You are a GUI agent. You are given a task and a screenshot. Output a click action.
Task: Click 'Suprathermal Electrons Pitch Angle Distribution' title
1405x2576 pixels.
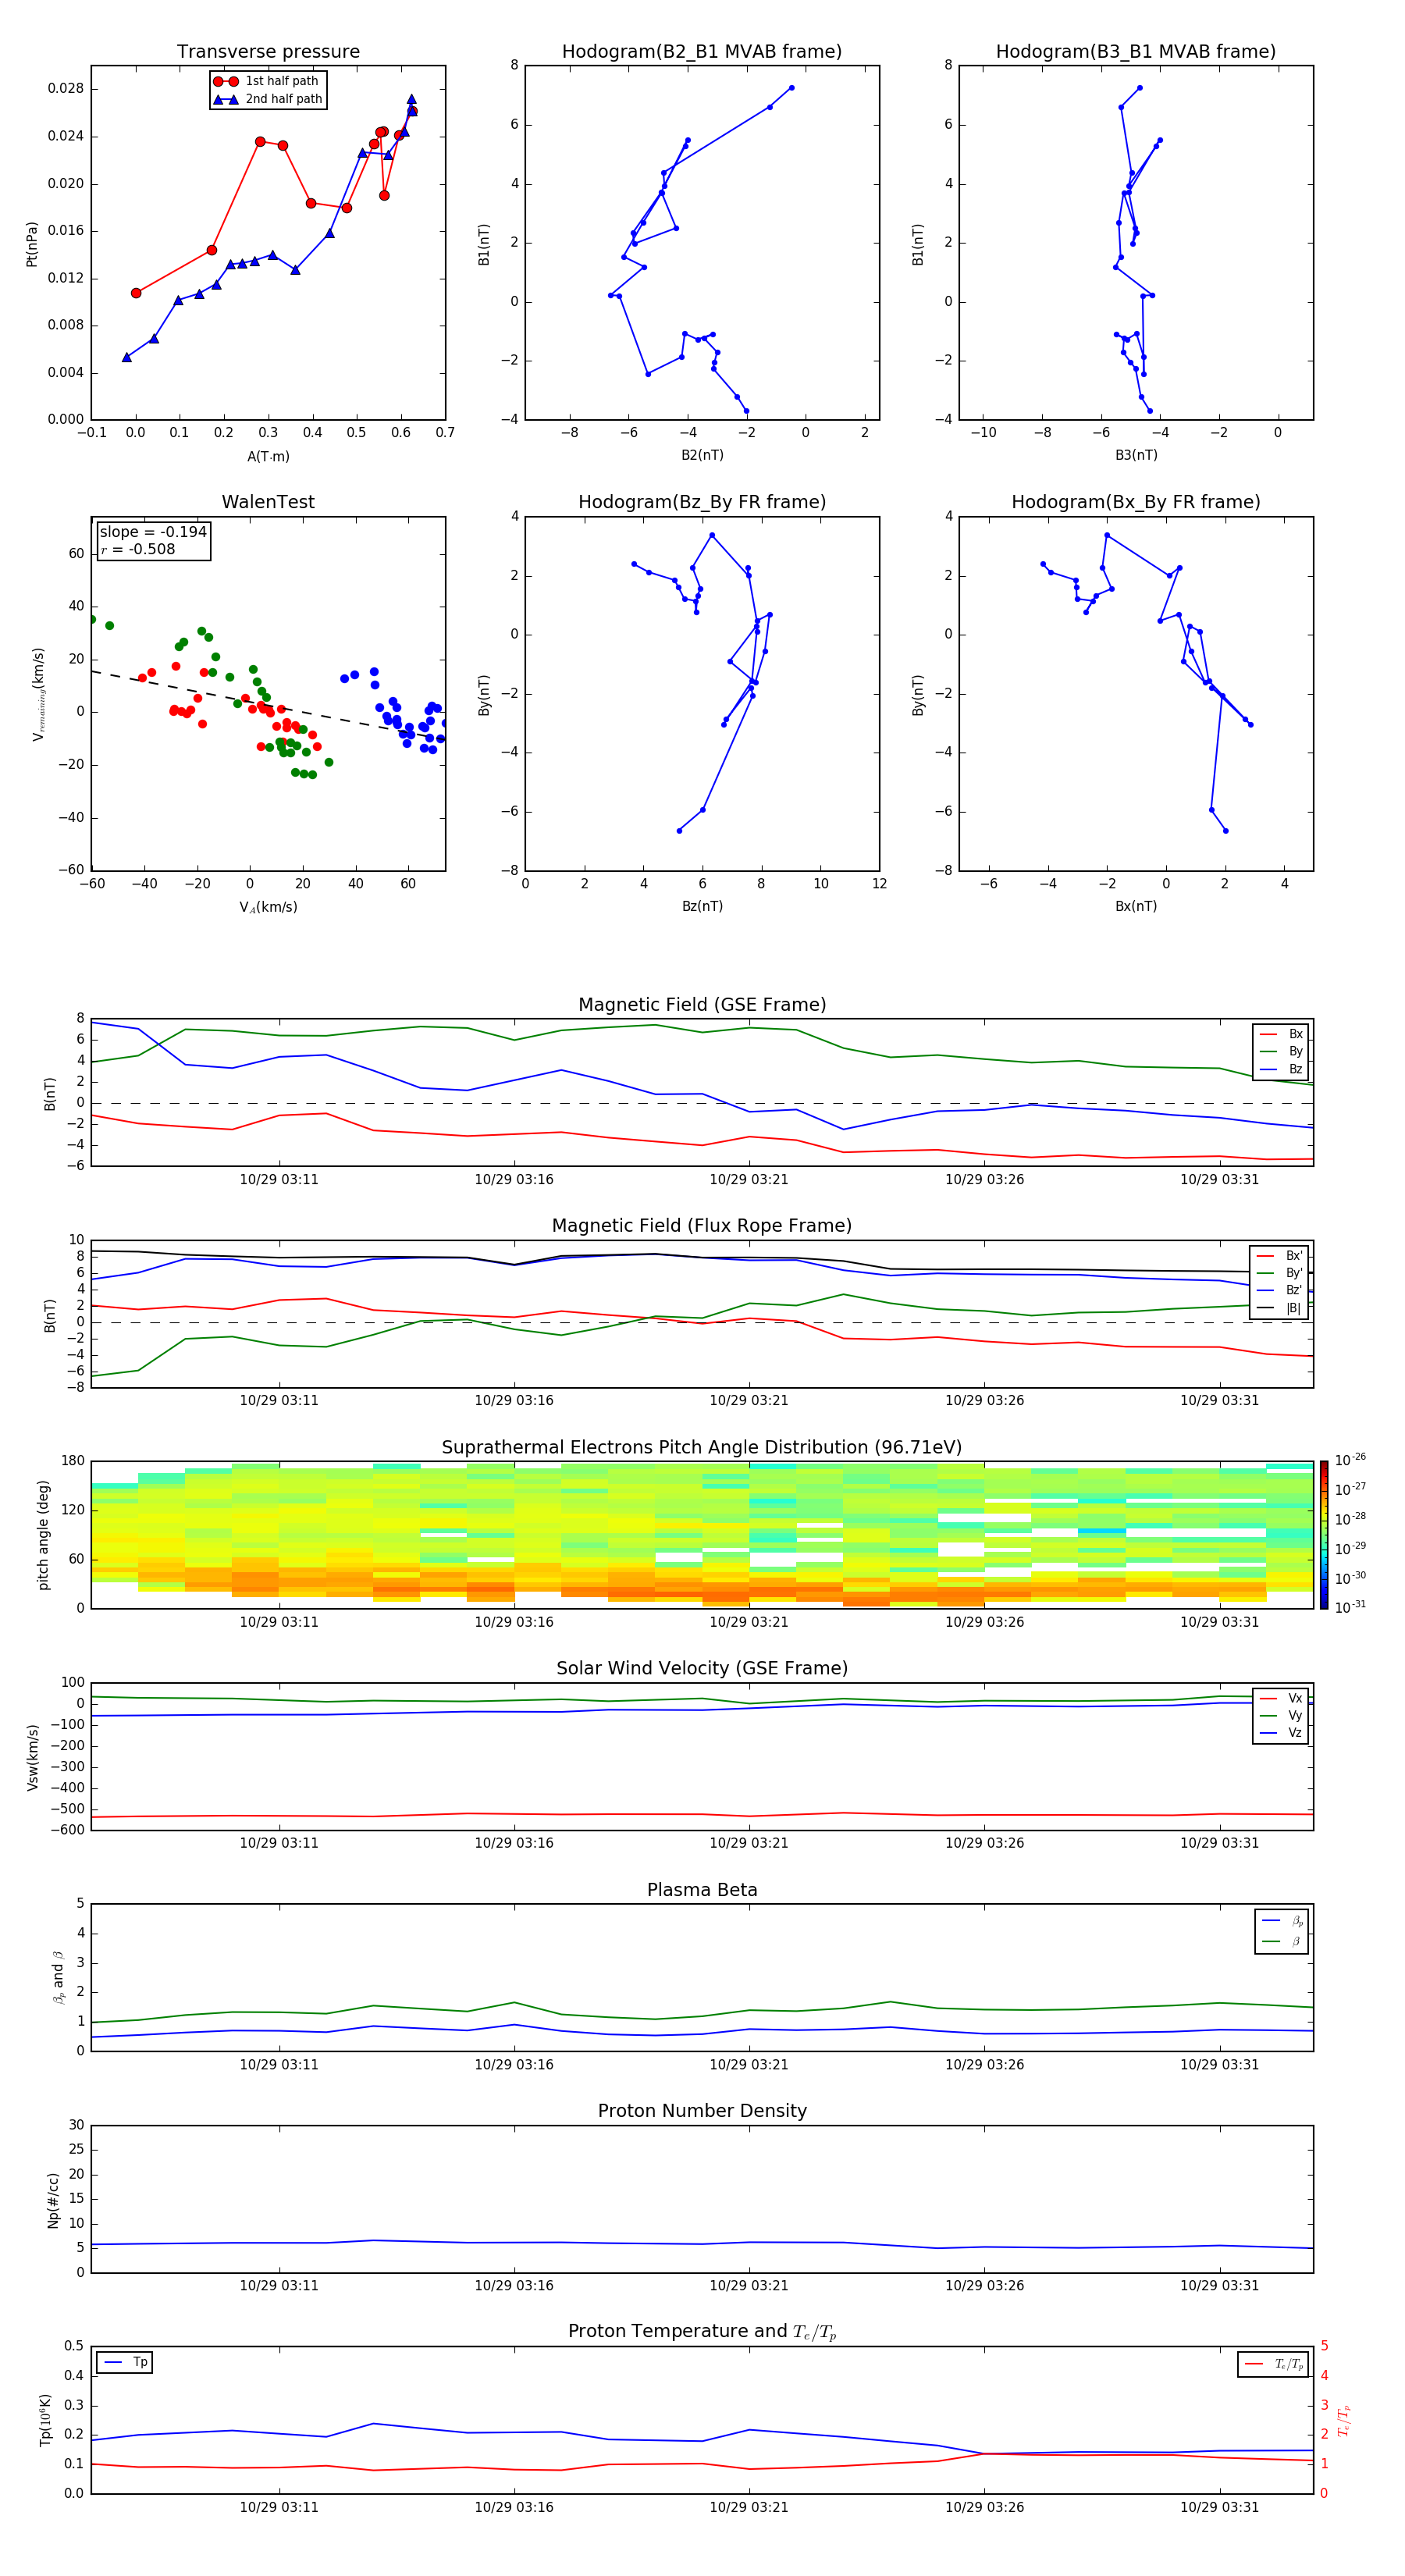[702, 1448]
